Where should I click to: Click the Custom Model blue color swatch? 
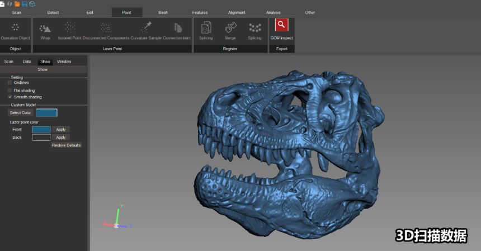pos(46,113)
